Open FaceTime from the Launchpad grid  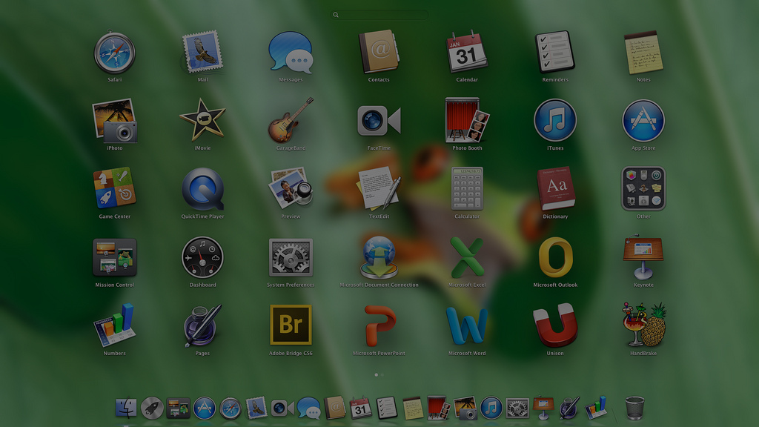point(379,121)
